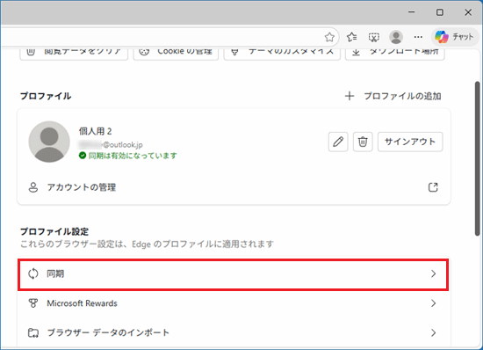Click the 個人用 2 profile avatar picture

49,142
